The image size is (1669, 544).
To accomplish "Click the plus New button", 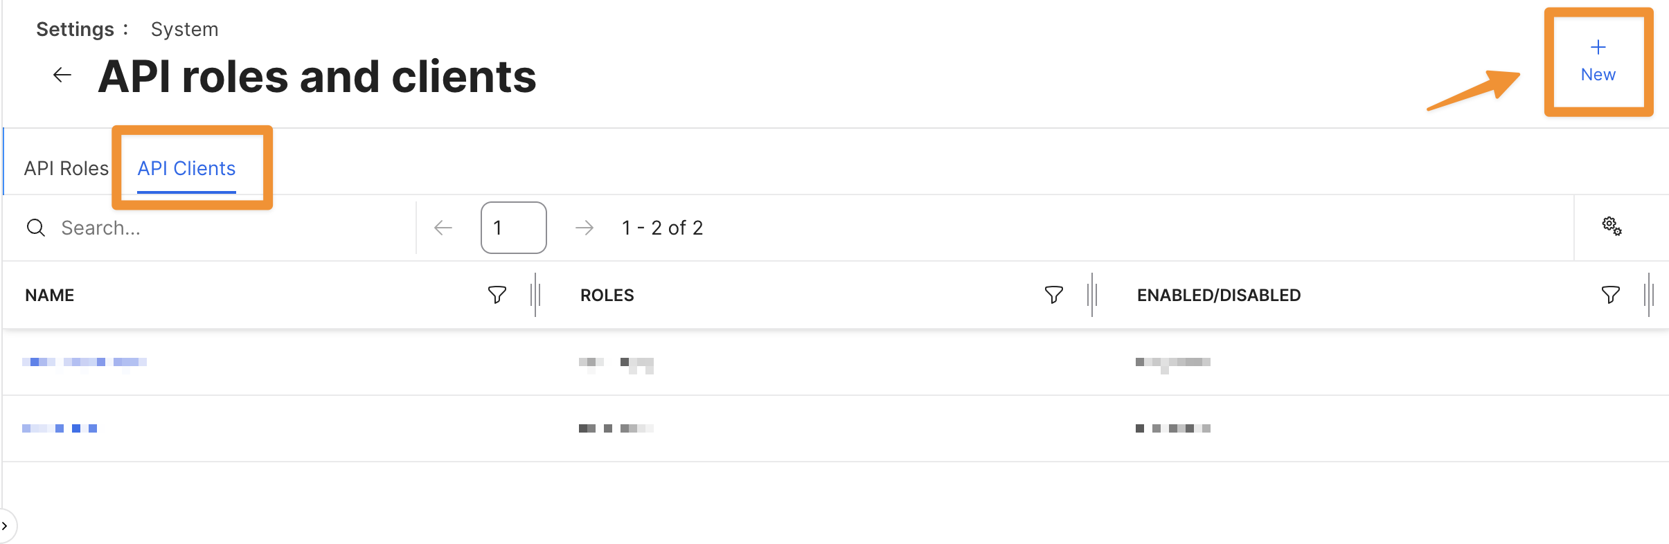I will 1598,62.
